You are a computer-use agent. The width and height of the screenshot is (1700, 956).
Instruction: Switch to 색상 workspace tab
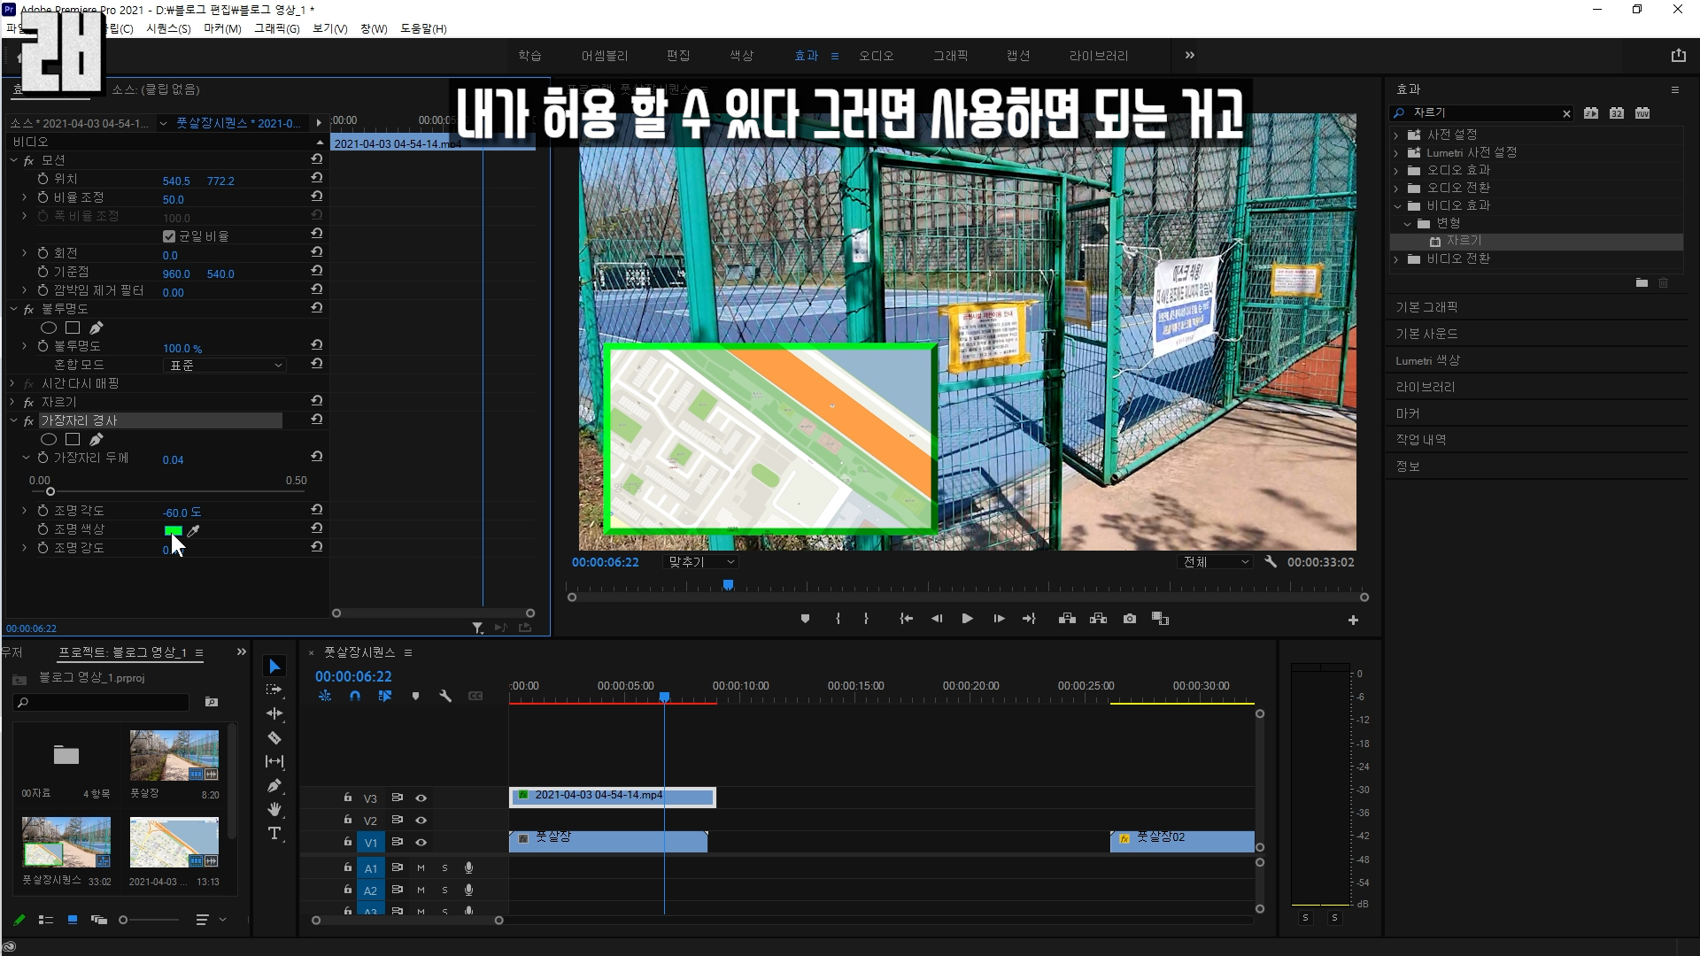741,56
